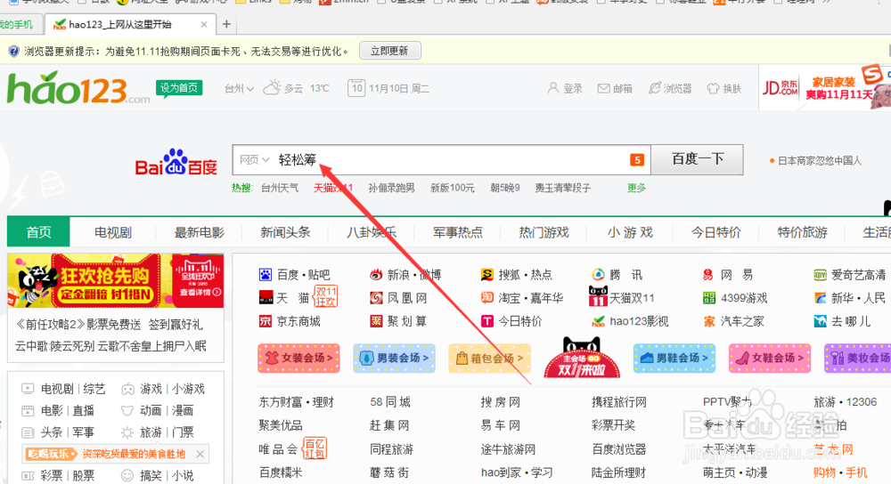Screen dimensions: 891x484
Task: Click the 换肤 skin shirt icon
Action: [x=713, y=88]
